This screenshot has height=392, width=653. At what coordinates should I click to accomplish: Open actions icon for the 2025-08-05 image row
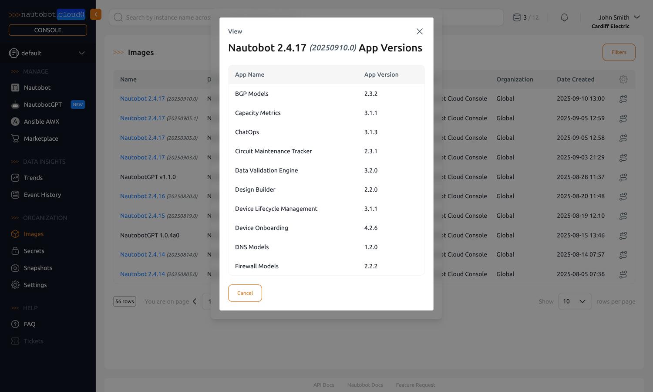[623, 274]
